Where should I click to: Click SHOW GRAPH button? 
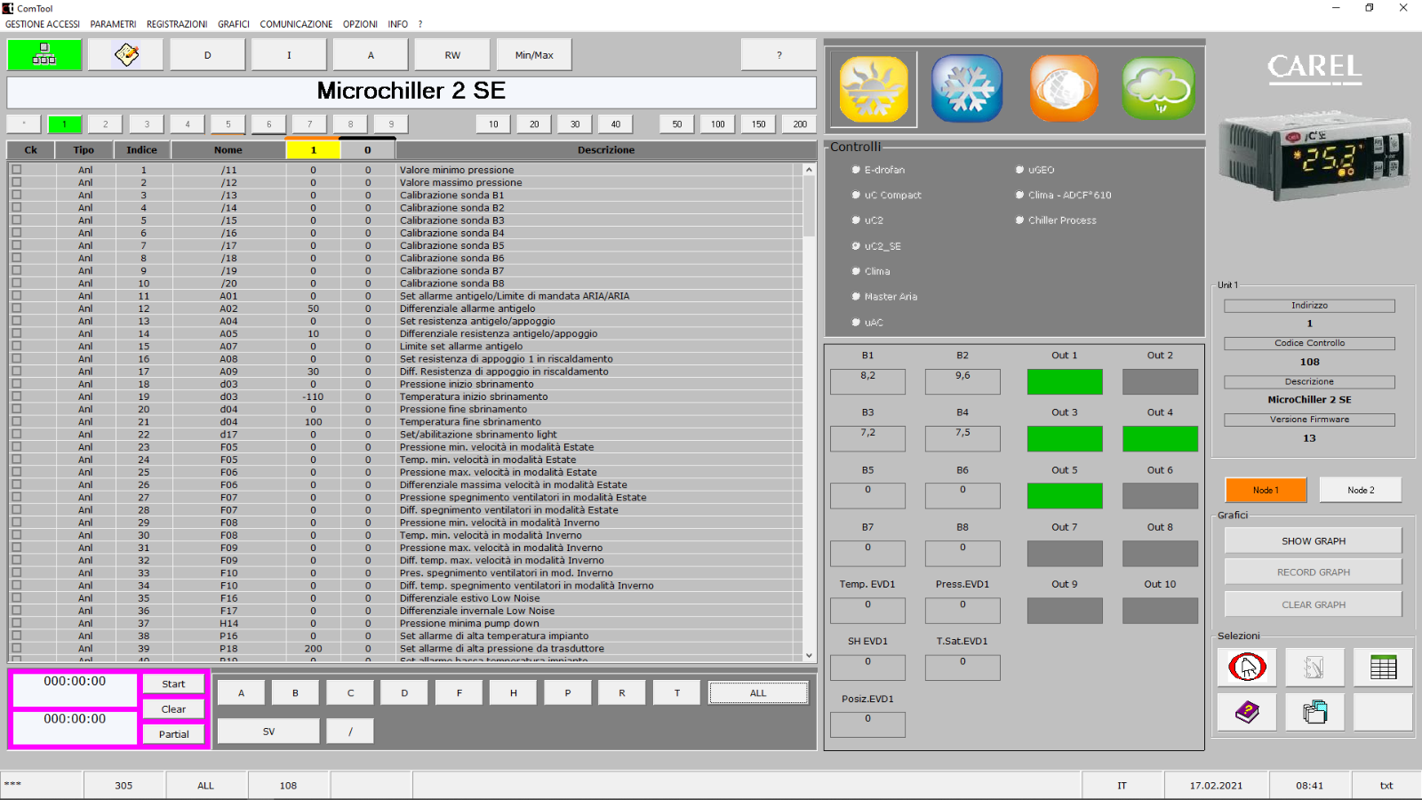(1314, 540)
